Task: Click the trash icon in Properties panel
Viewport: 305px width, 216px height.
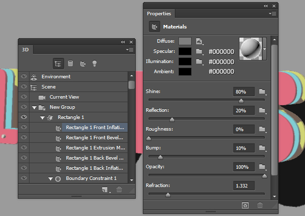Action: 260,205
